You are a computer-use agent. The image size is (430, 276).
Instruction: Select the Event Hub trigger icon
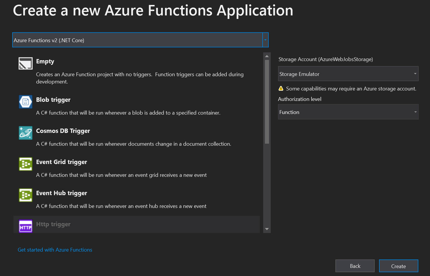pyautogui.click(x=26, y=195)
